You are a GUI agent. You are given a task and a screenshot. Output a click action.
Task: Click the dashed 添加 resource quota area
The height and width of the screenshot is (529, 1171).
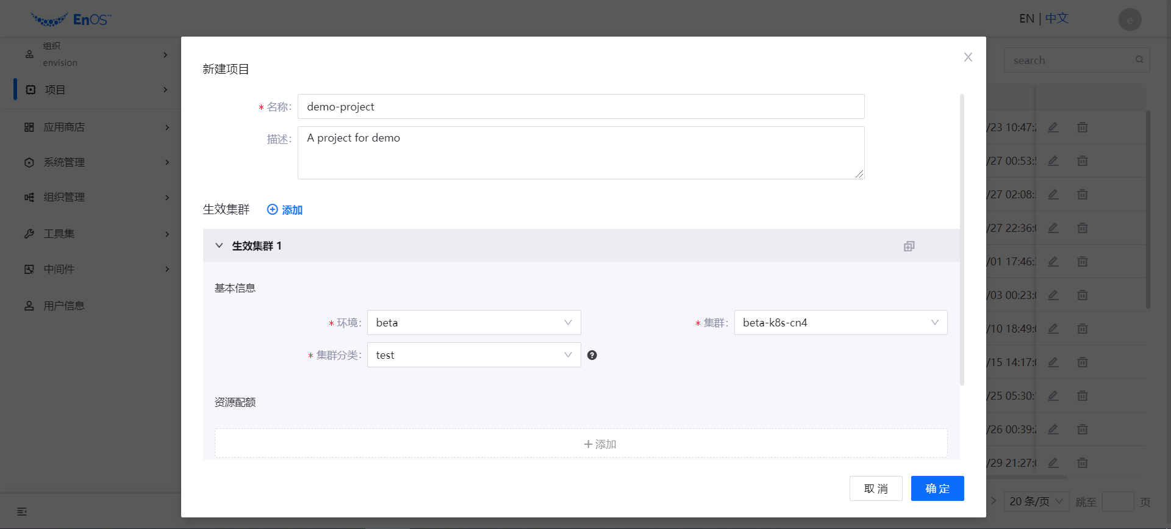pyautogui.click(x=580, y=444)
